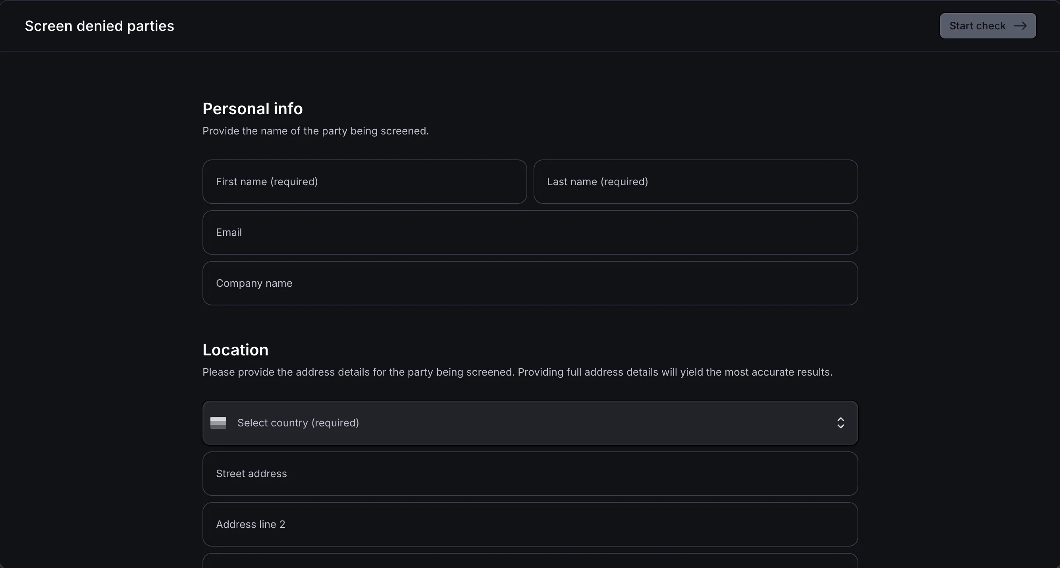This screenshot has width=1060, height=568.
Task: Click the Start check button
Action: pos(988,26)
